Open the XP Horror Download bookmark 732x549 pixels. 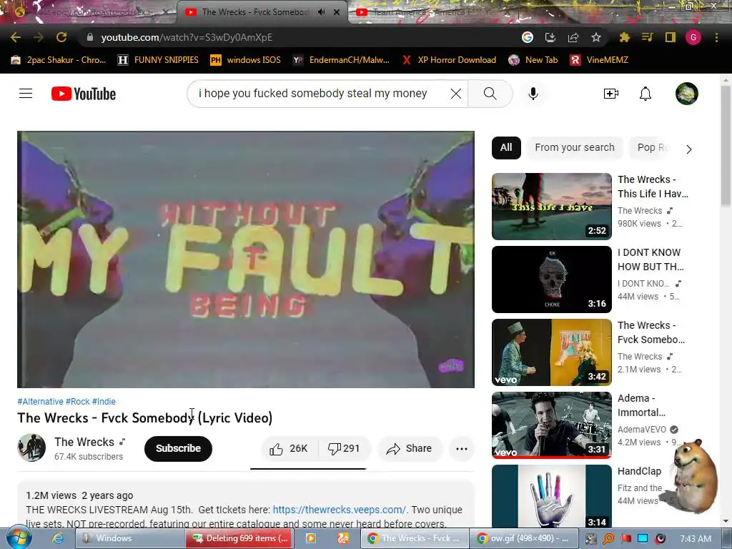click(449, 60)
